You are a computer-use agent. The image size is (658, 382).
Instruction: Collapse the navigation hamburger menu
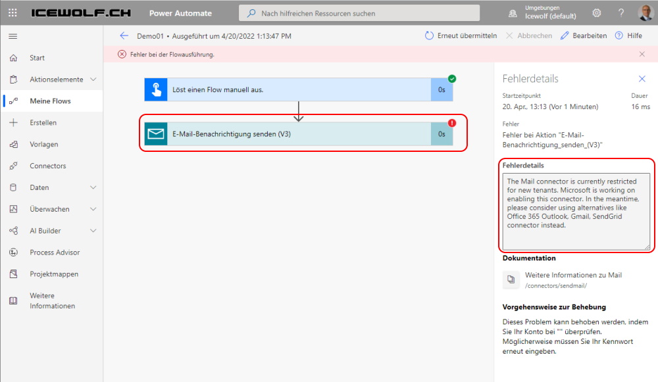point(13,36)
